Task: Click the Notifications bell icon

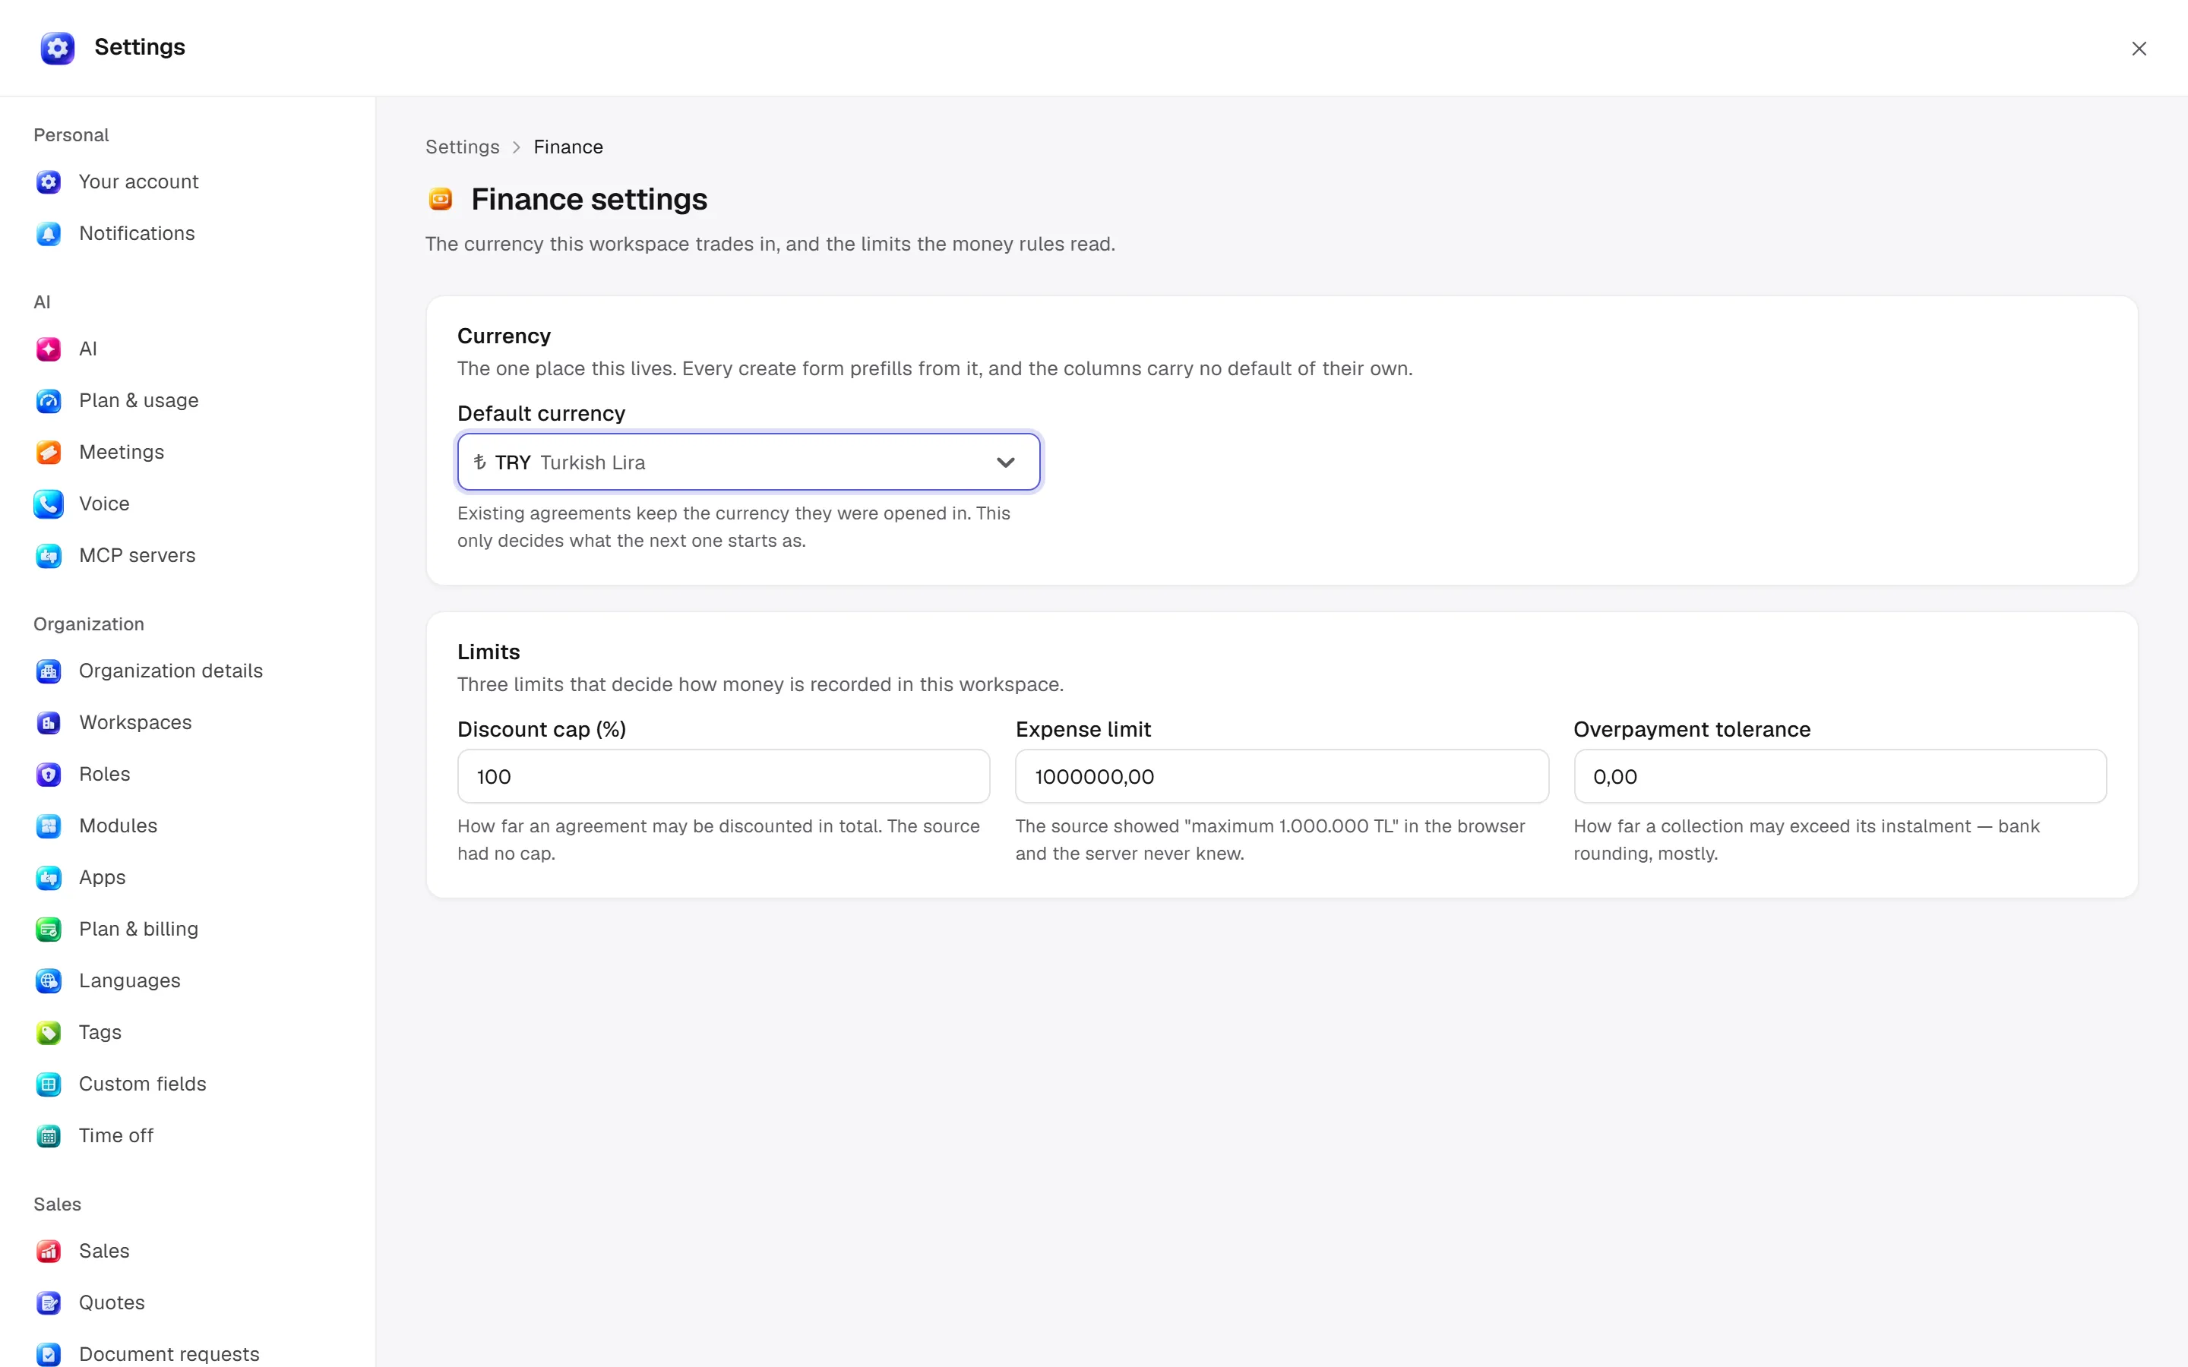Action: point(49,233)
